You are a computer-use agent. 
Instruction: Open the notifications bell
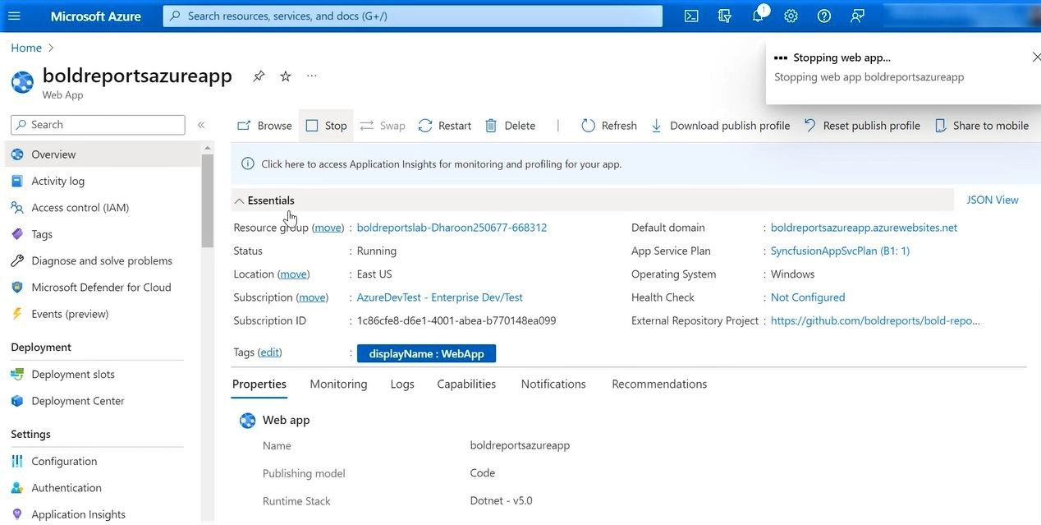(x=757, y=15)
